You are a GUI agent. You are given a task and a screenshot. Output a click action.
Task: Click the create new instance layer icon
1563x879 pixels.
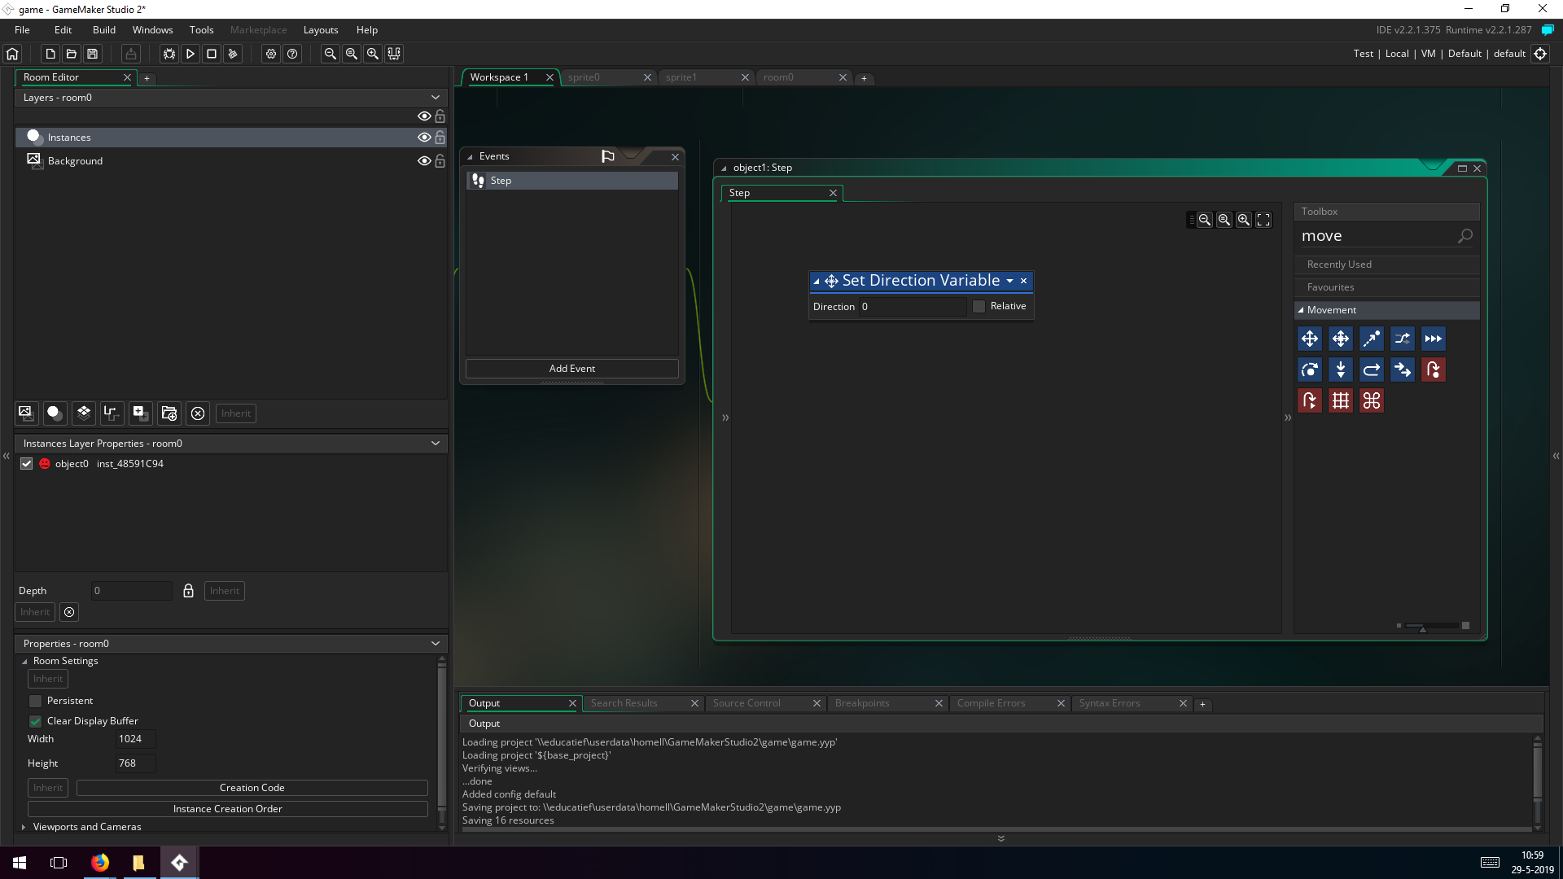[x=55, y=413]
